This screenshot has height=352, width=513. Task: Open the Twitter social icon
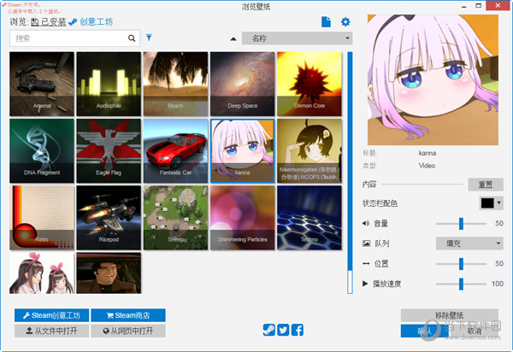coord(283,330)
